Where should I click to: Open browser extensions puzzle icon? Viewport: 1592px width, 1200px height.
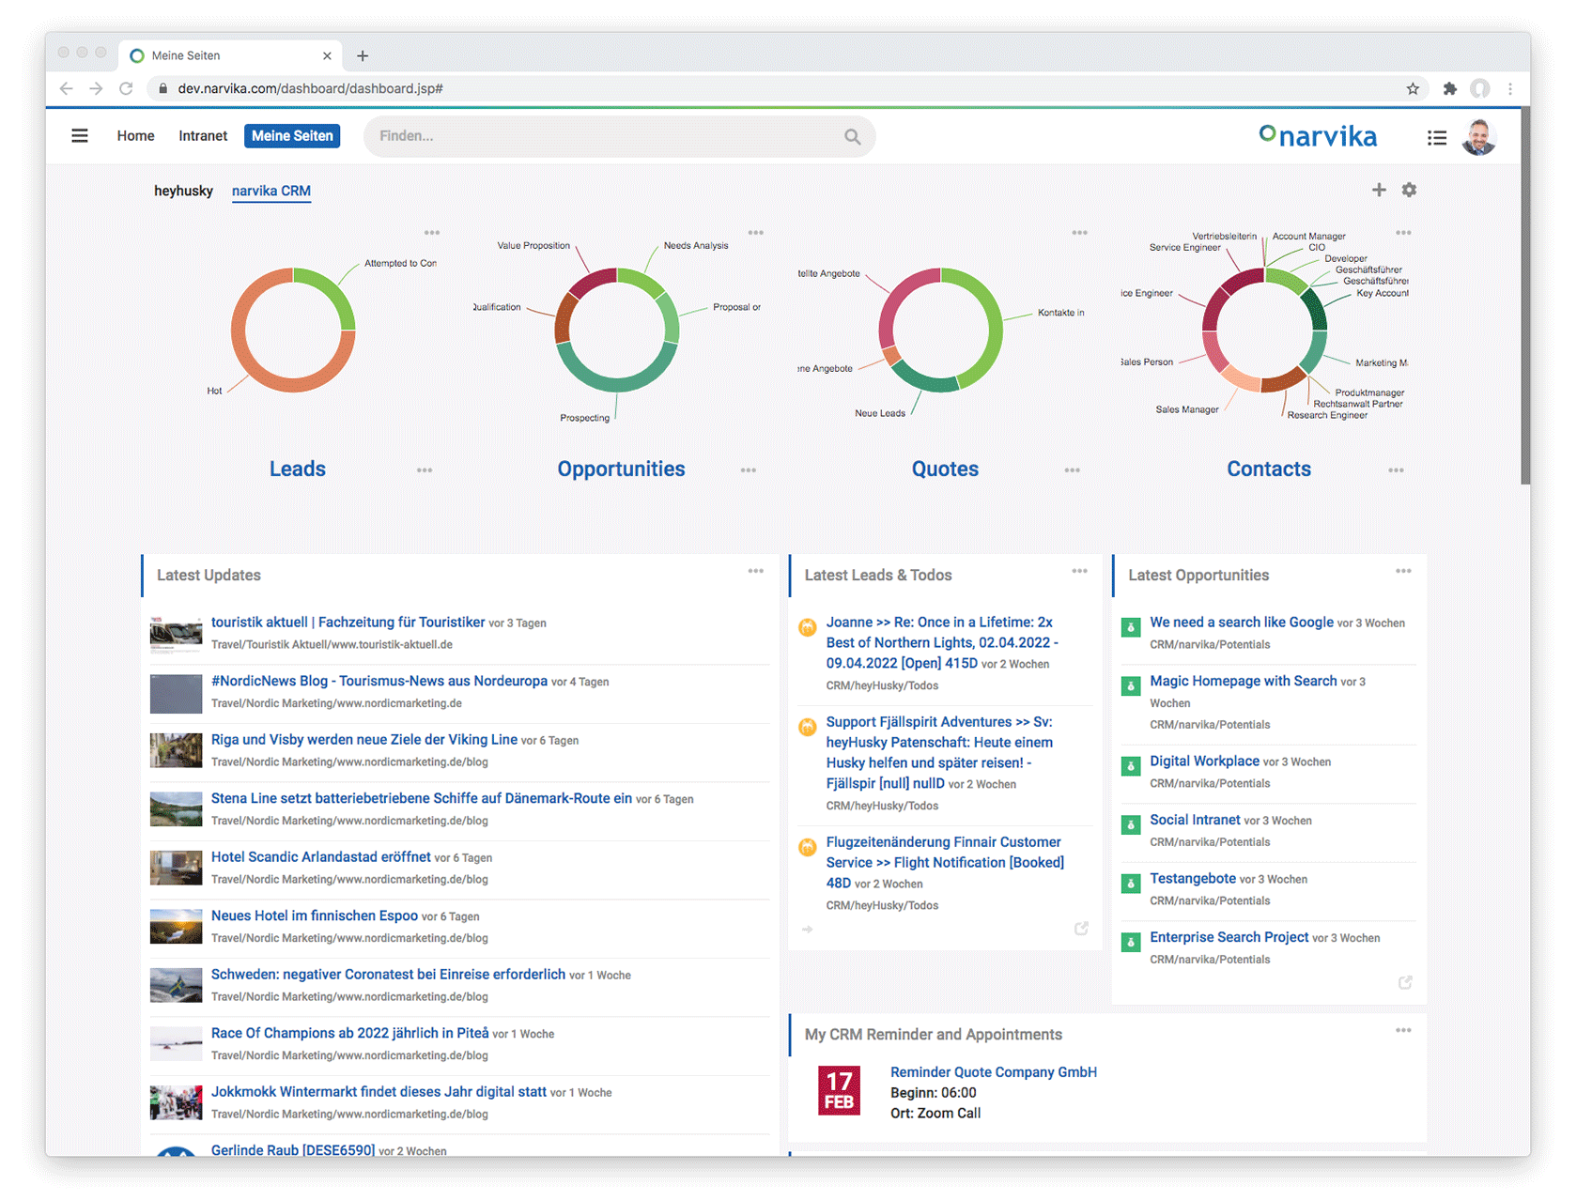point(1450,88)
